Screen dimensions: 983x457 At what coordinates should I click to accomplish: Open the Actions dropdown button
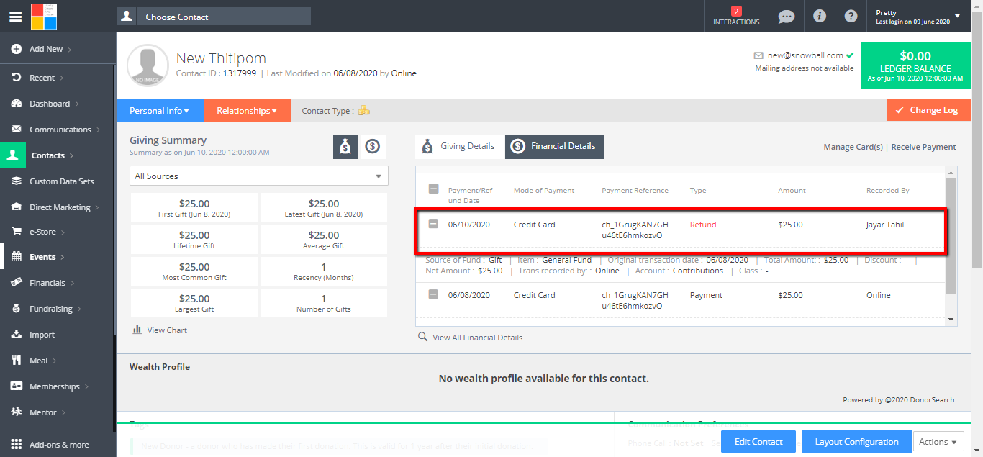(938, 442)
